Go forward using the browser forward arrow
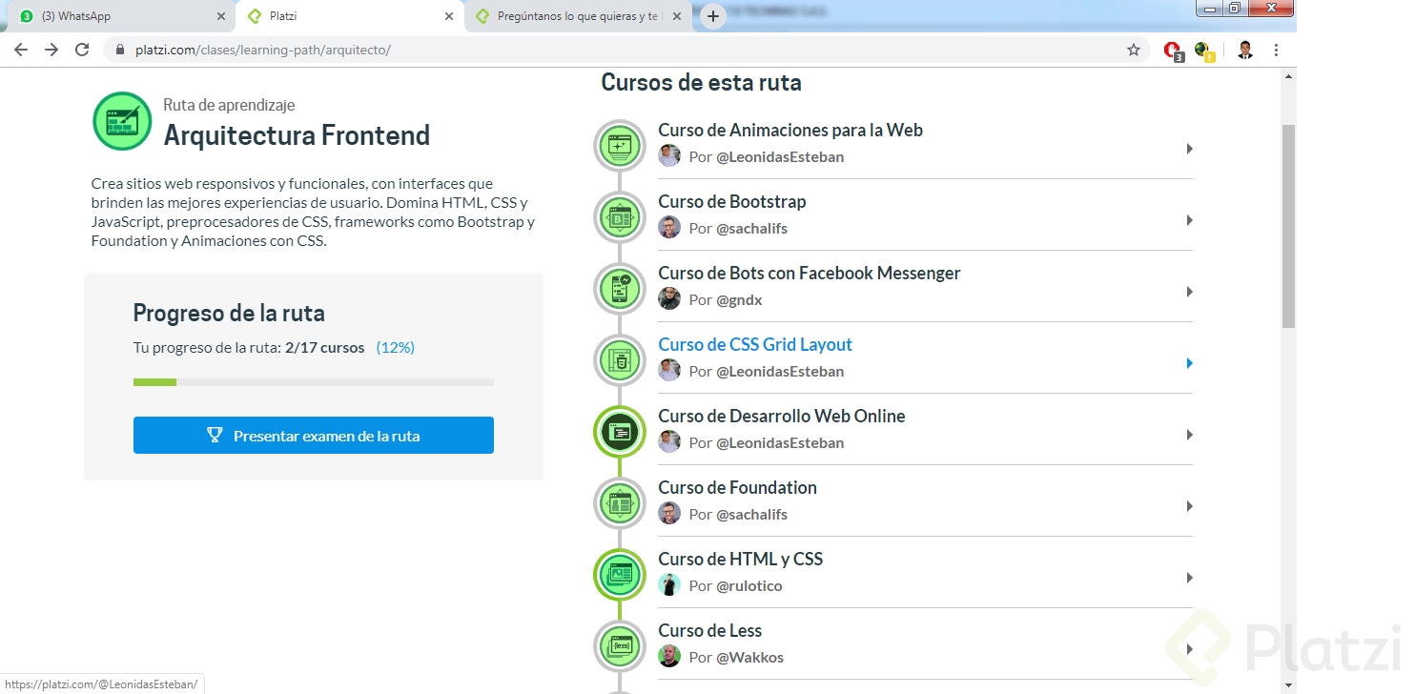Viewport: 1415px width, 694px height. [51, 50]
